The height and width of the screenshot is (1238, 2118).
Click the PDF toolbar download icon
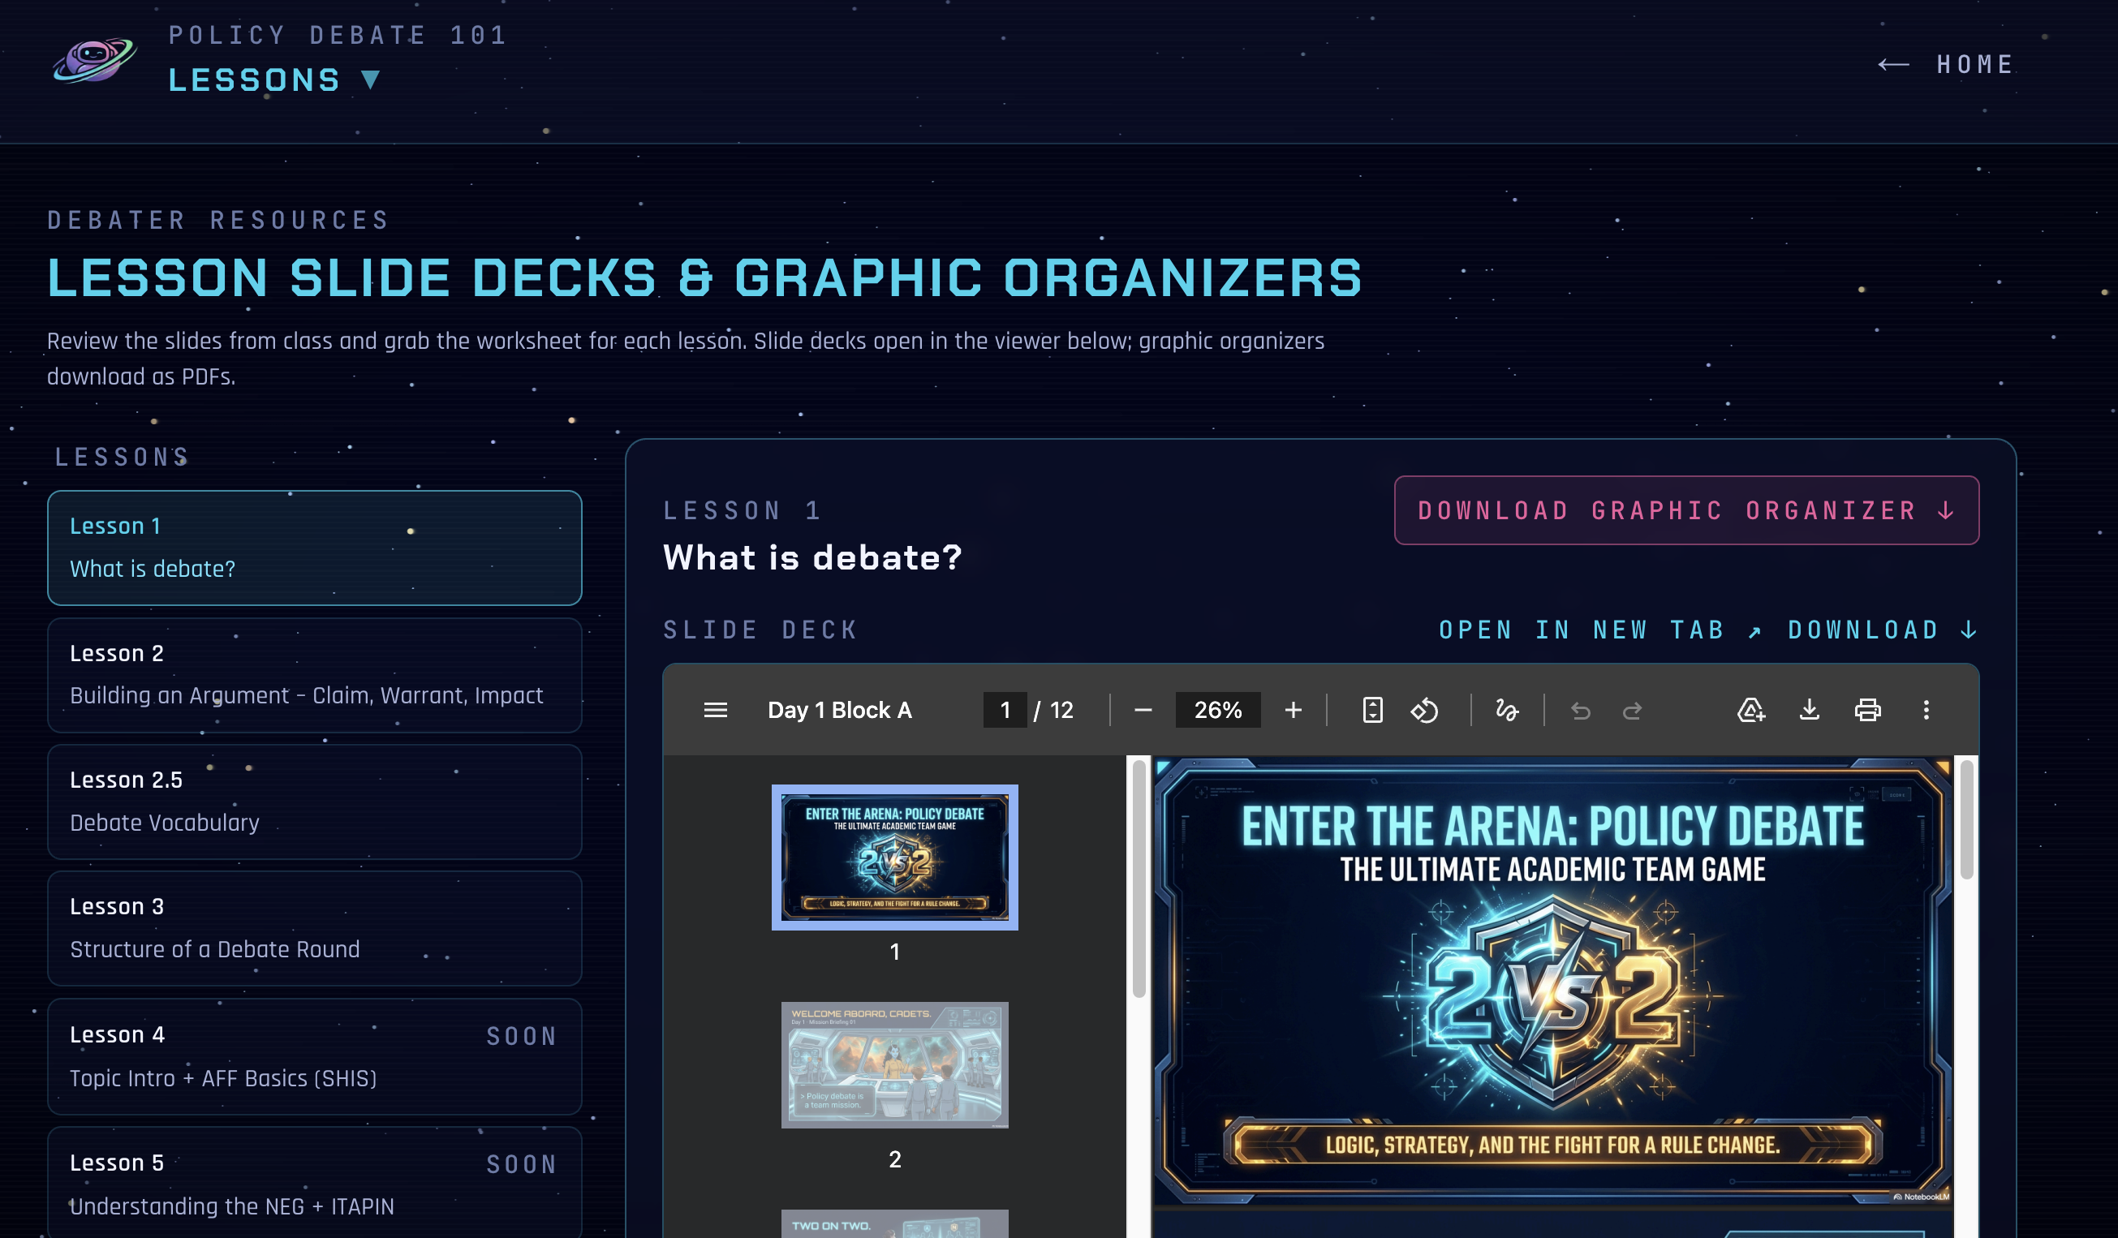coord(1810,710)
